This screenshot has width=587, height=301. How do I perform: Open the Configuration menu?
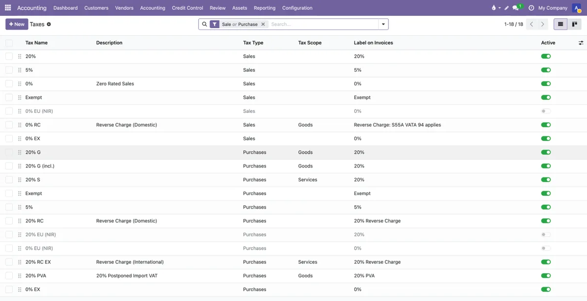tap(297, 8)
